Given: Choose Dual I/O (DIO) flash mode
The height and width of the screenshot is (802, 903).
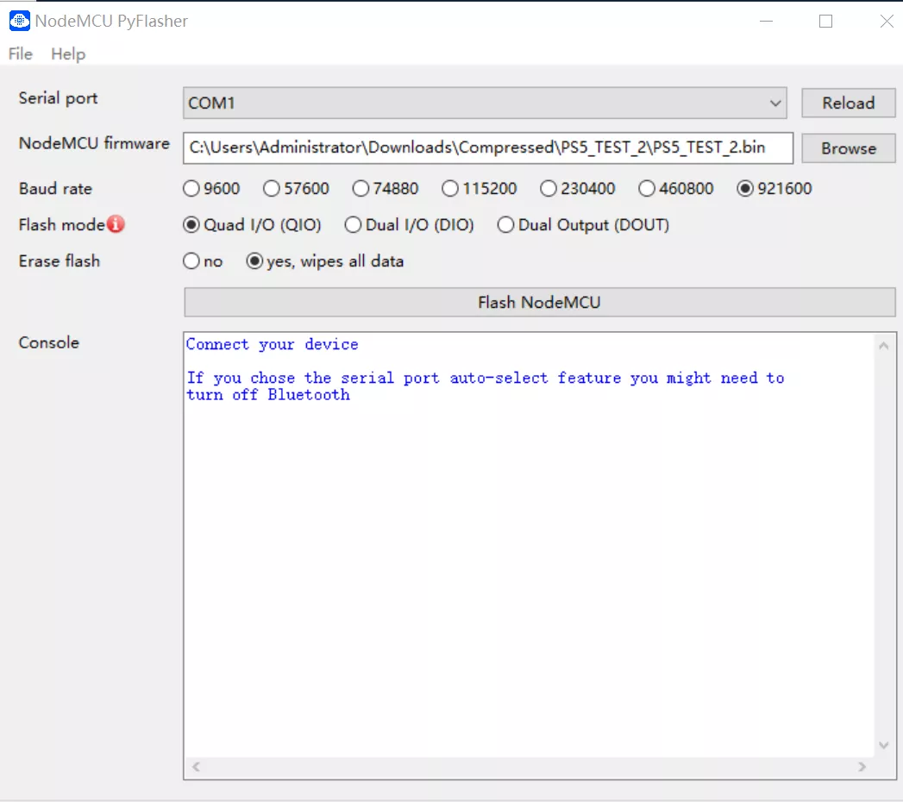Looking at the screenshot, I should [x=353, y=225].
